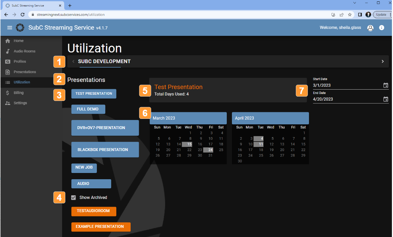Select archived EXAMPLE PRESENTATION button
This screenshot has width=393, height=237.
pos(101,227)
